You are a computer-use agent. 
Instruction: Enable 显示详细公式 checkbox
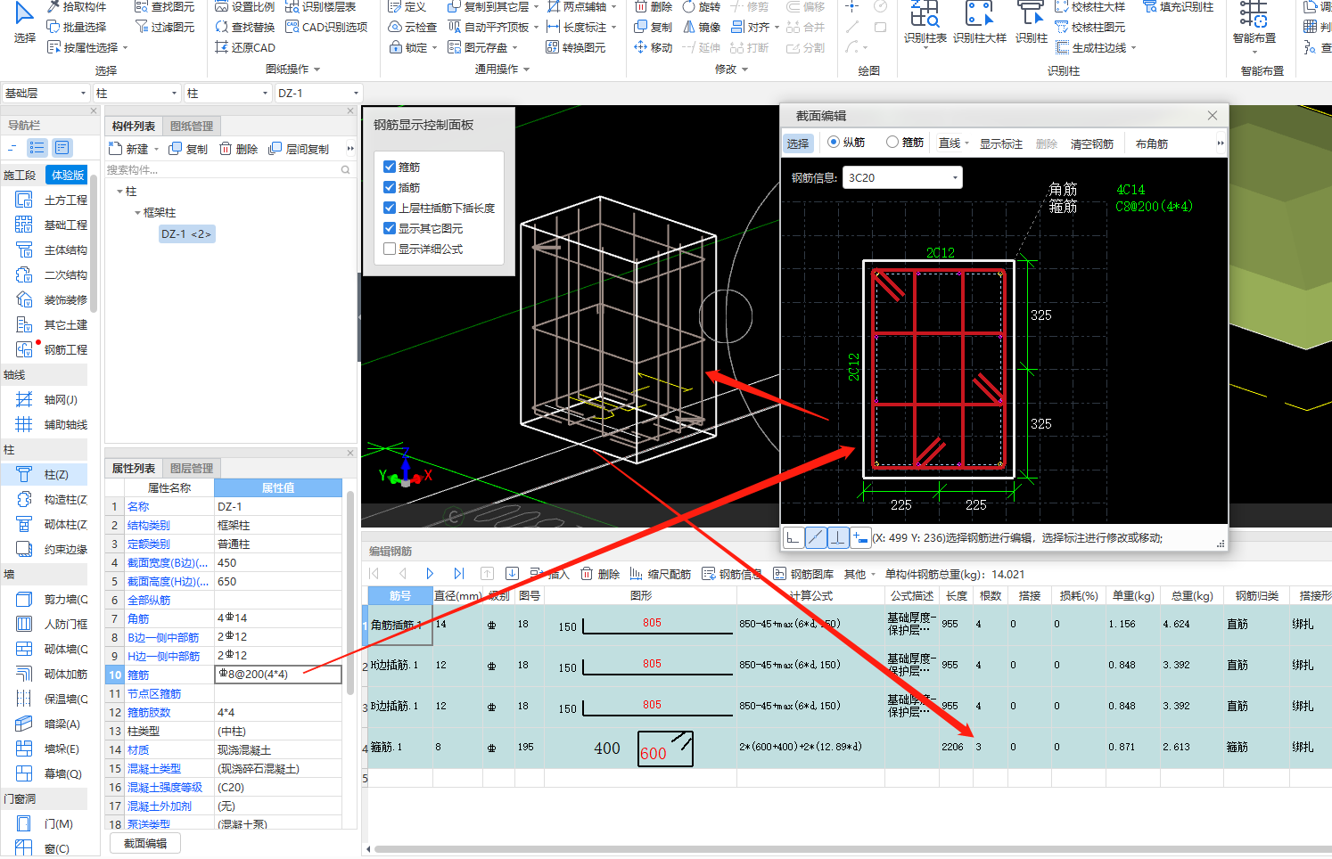click(390, 249)
